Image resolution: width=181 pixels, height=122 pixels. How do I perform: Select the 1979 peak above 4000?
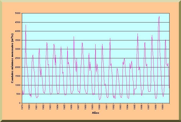click(26, 25)
